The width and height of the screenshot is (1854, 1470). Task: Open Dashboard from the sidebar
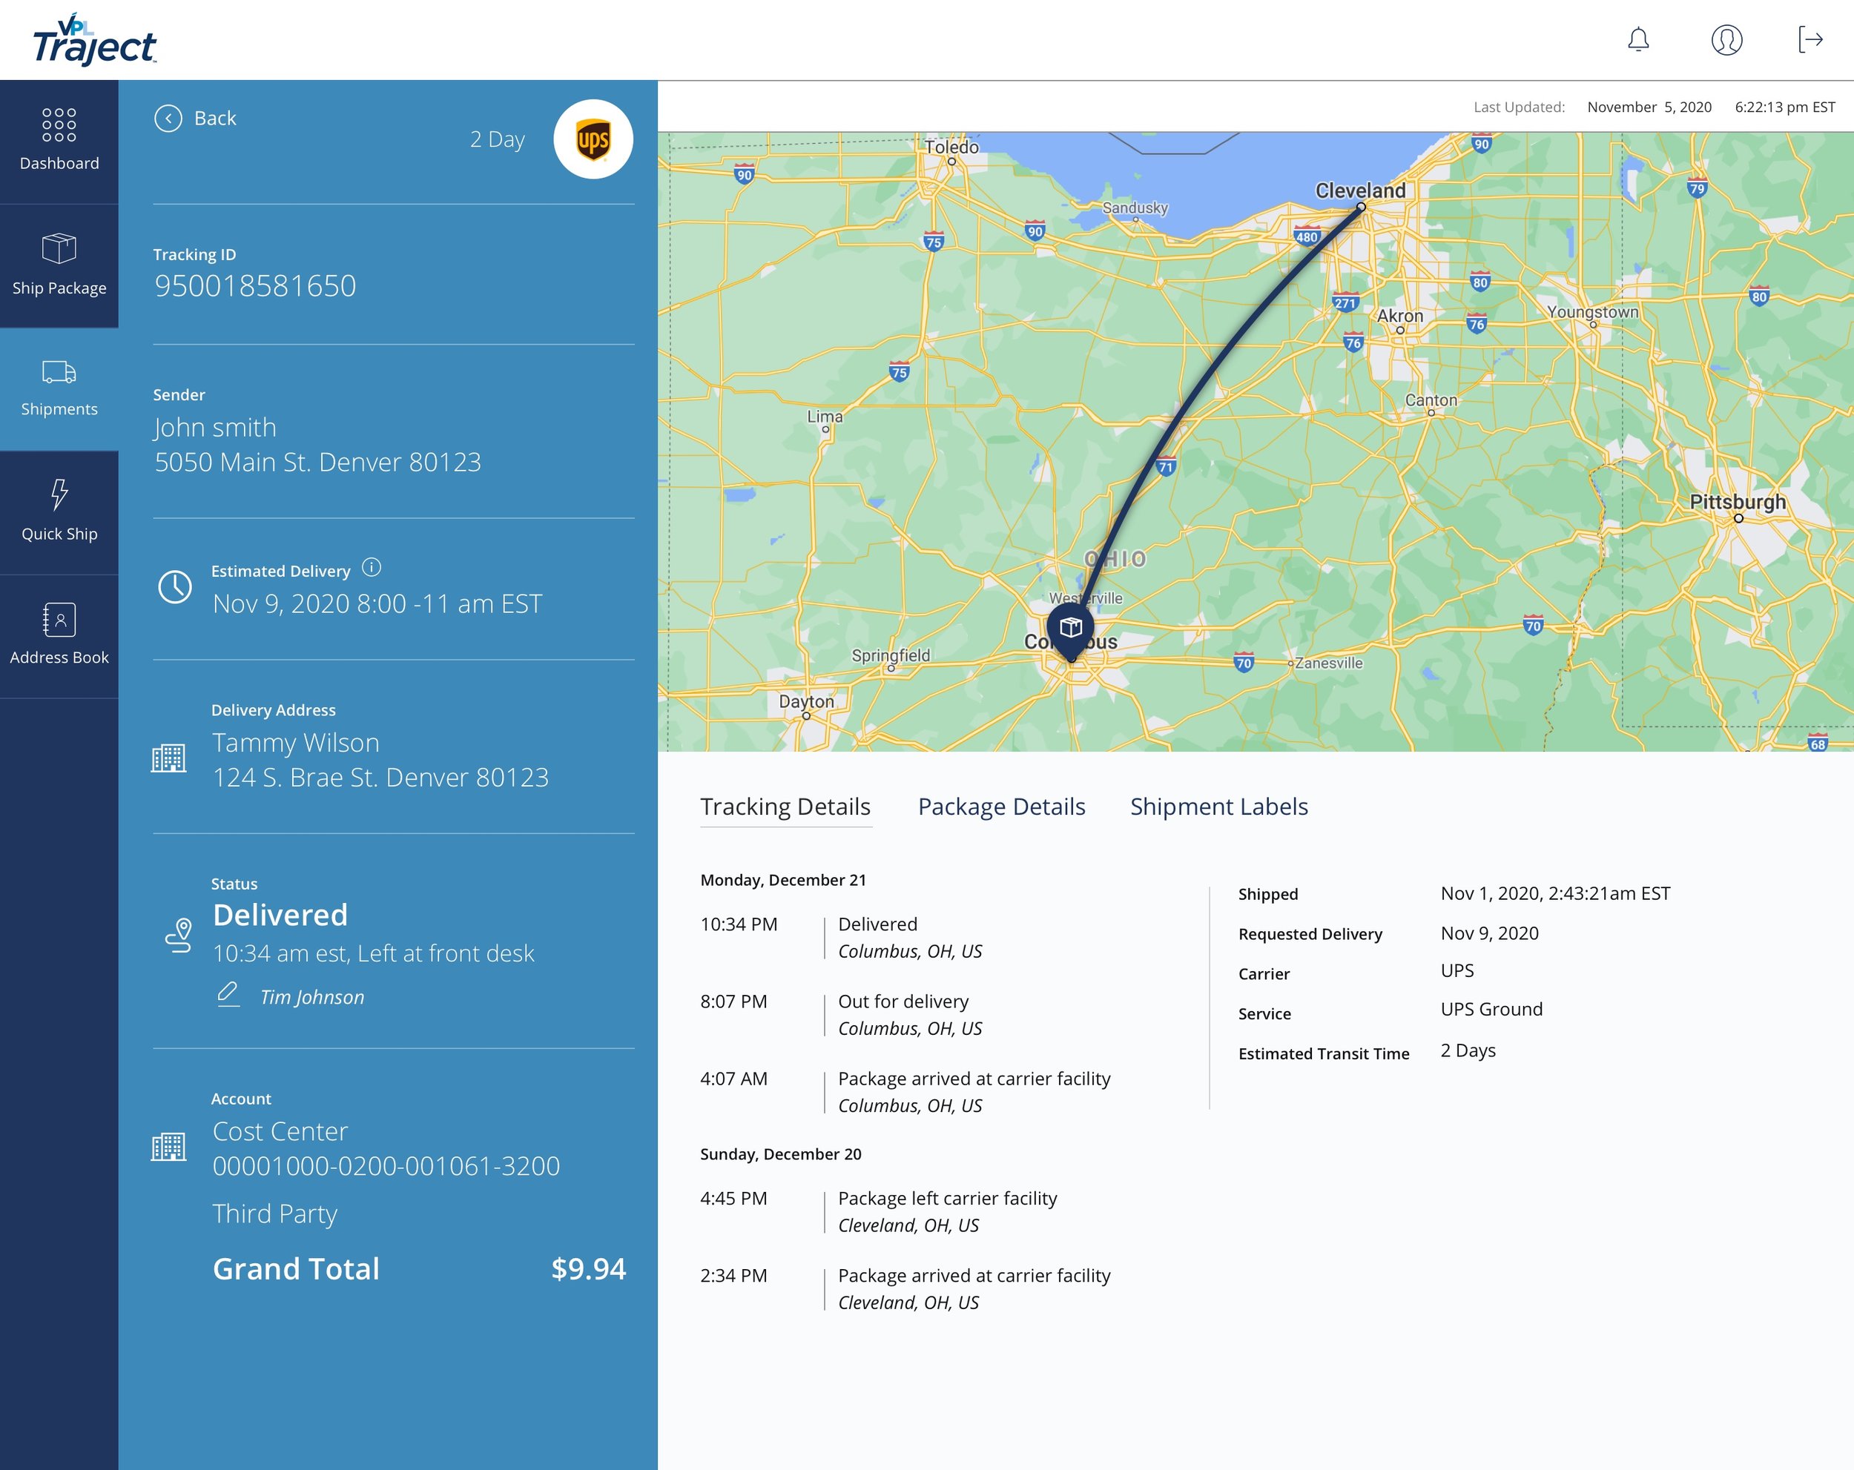[x=59, y=140]
